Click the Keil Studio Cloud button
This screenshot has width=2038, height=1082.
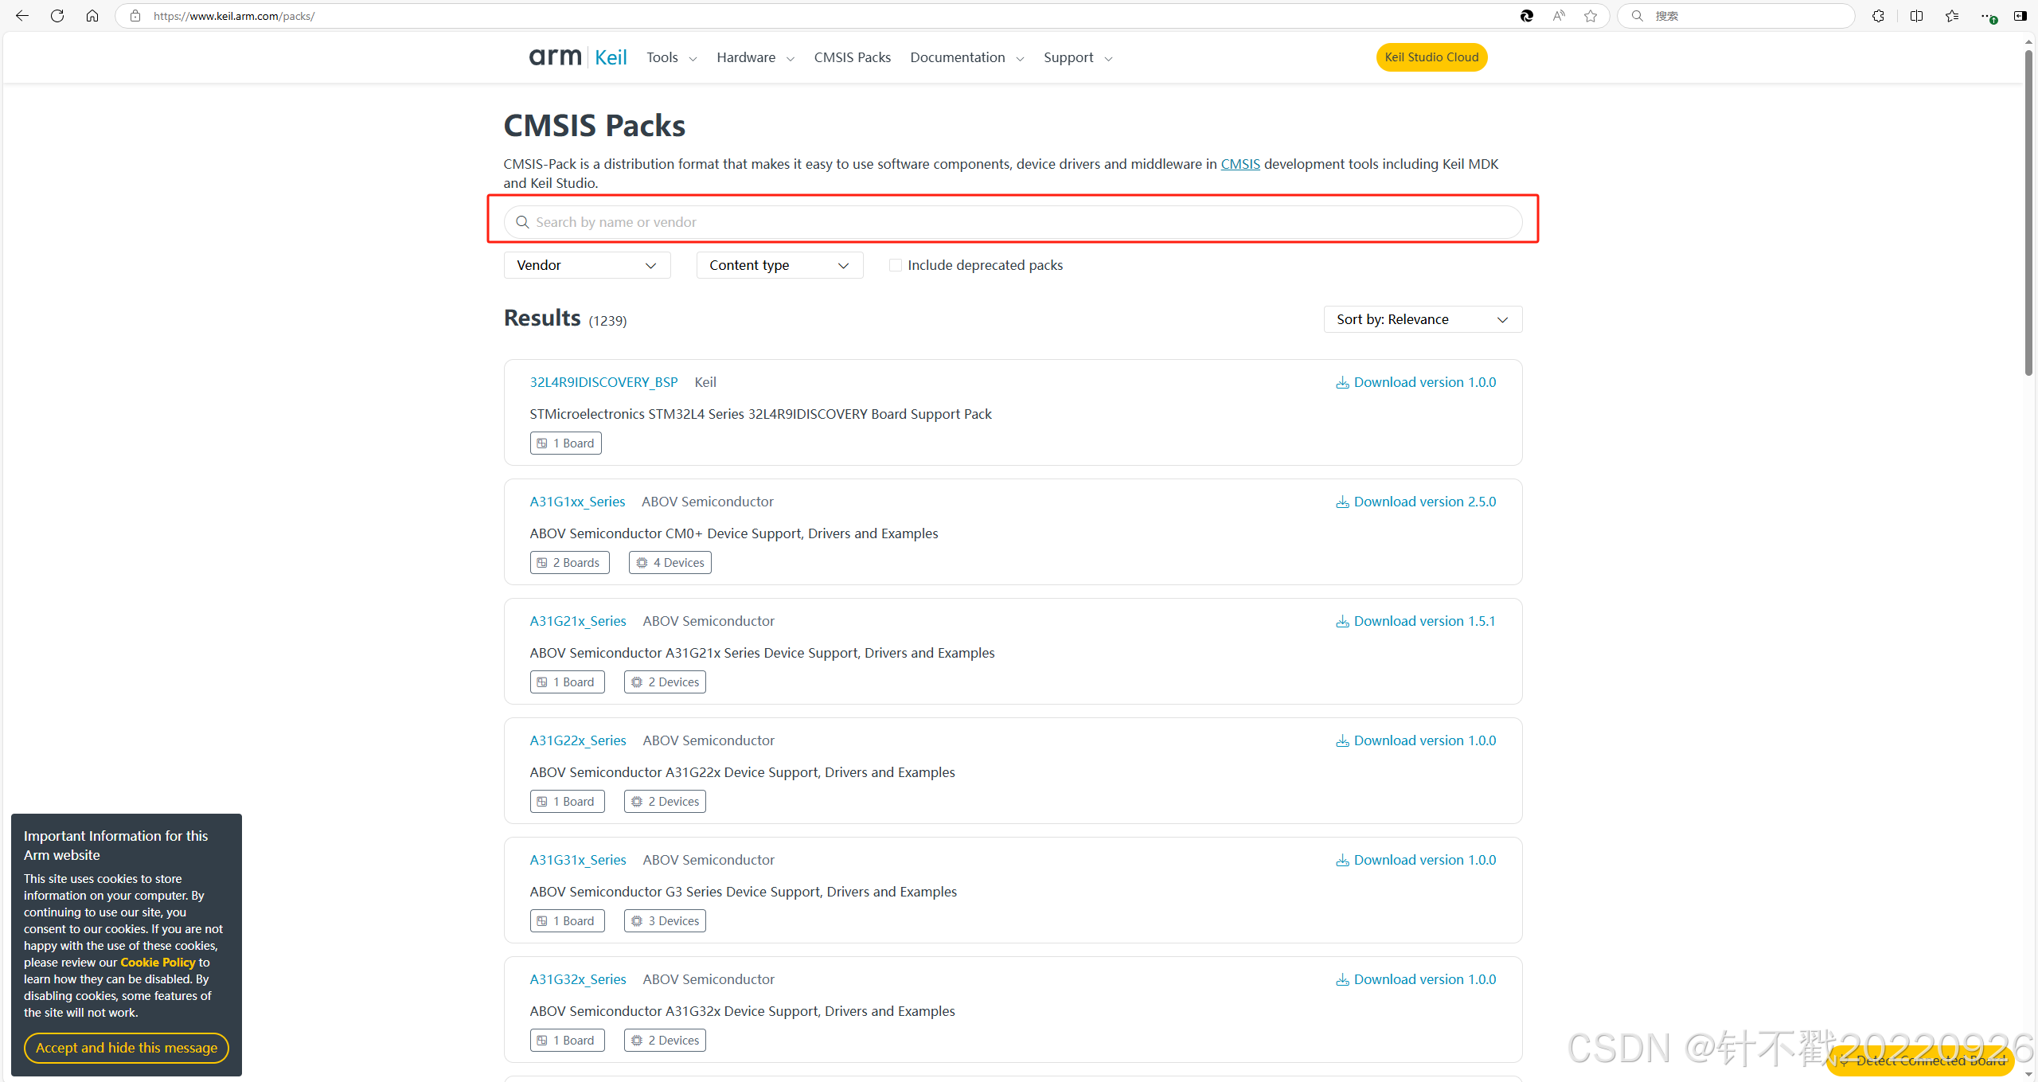point(1431,57)
